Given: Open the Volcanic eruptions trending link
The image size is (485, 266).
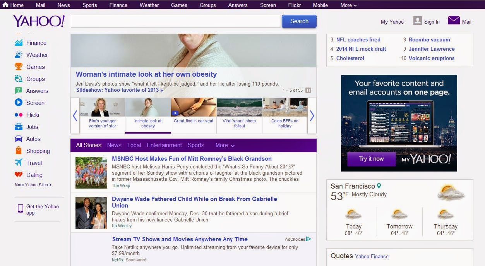Looking at the screenshot, I should pos(432,58).
